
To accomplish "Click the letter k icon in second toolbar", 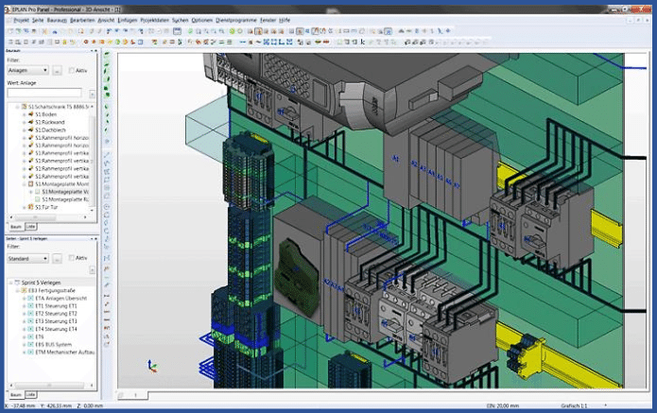I will (x=363, y=42).
